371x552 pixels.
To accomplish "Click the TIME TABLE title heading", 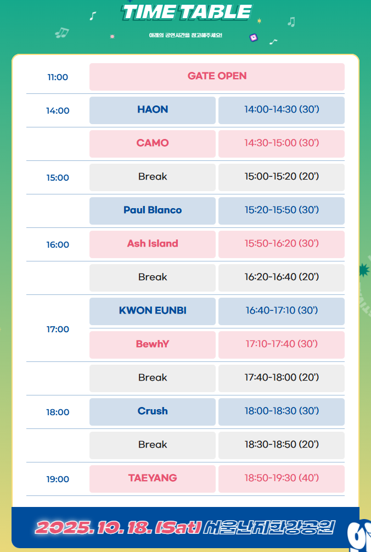I will (187, 12).
